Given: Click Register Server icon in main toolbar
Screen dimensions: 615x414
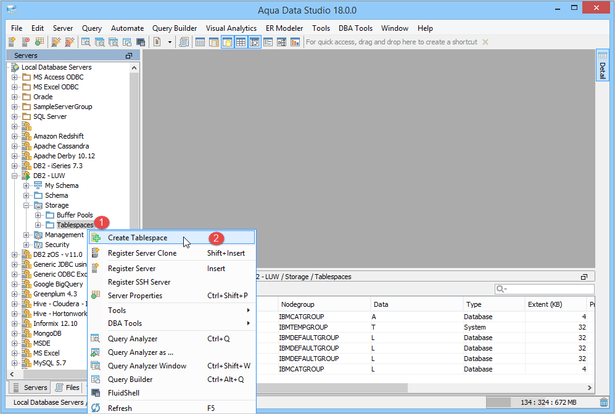Looking at the screenshot, I should pyautogui.click(x=12, y=42).
